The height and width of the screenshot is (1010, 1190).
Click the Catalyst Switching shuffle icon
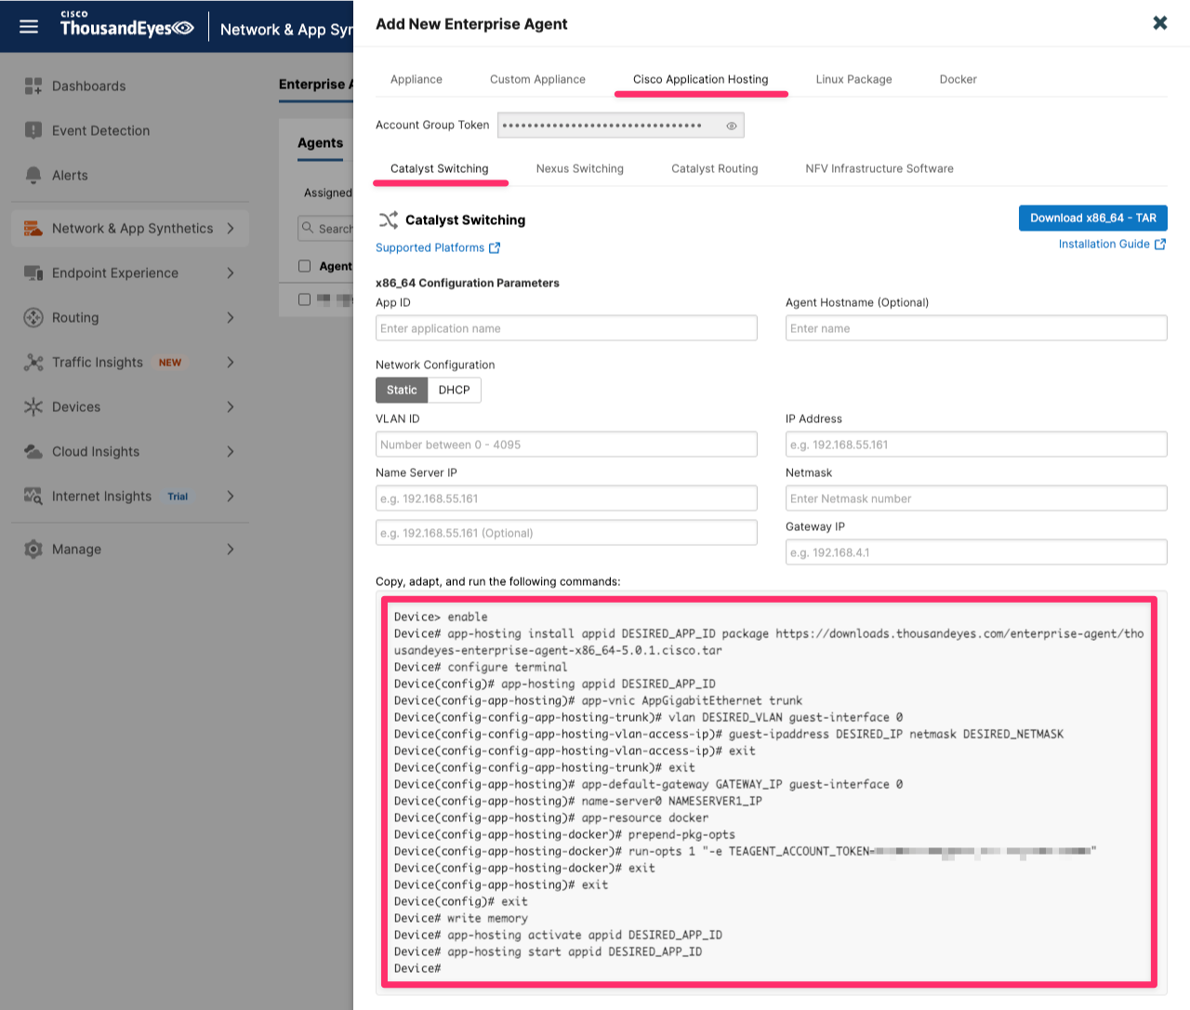[x=388, y=219]
